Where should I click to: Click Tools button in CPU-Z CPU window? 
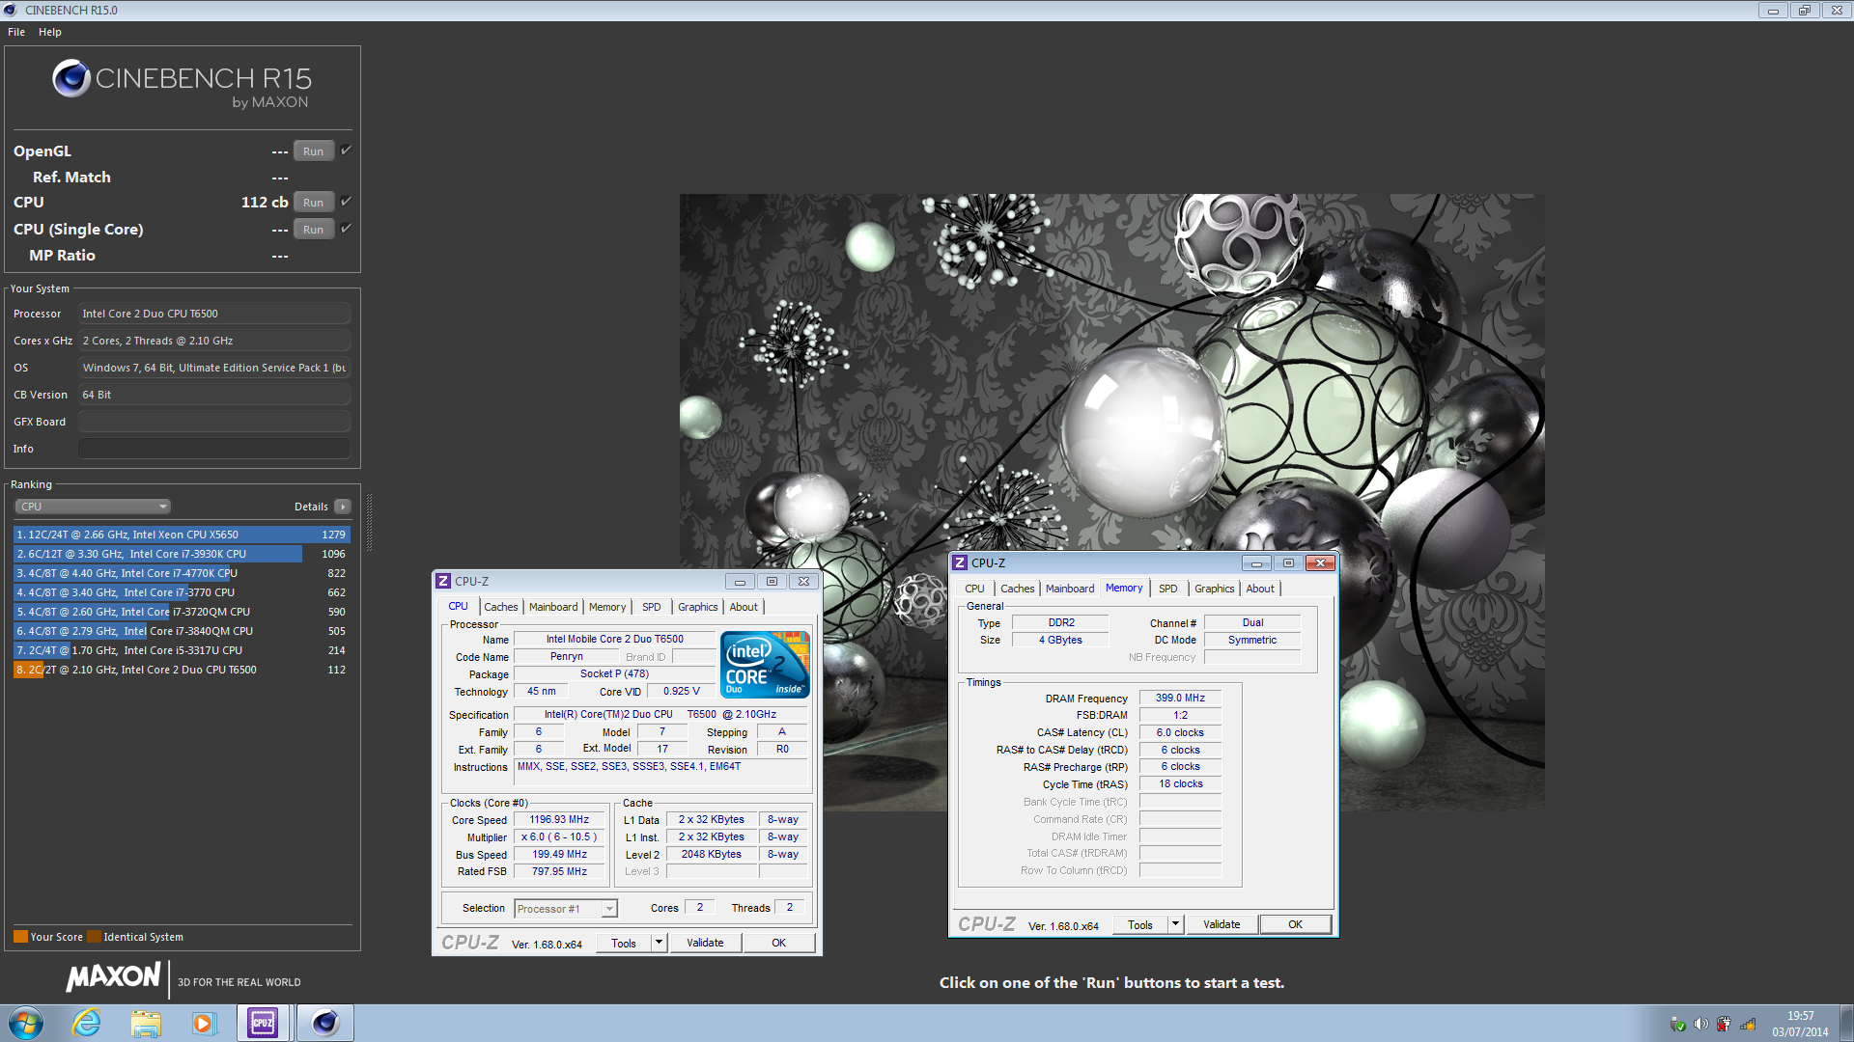pos(624,943)
